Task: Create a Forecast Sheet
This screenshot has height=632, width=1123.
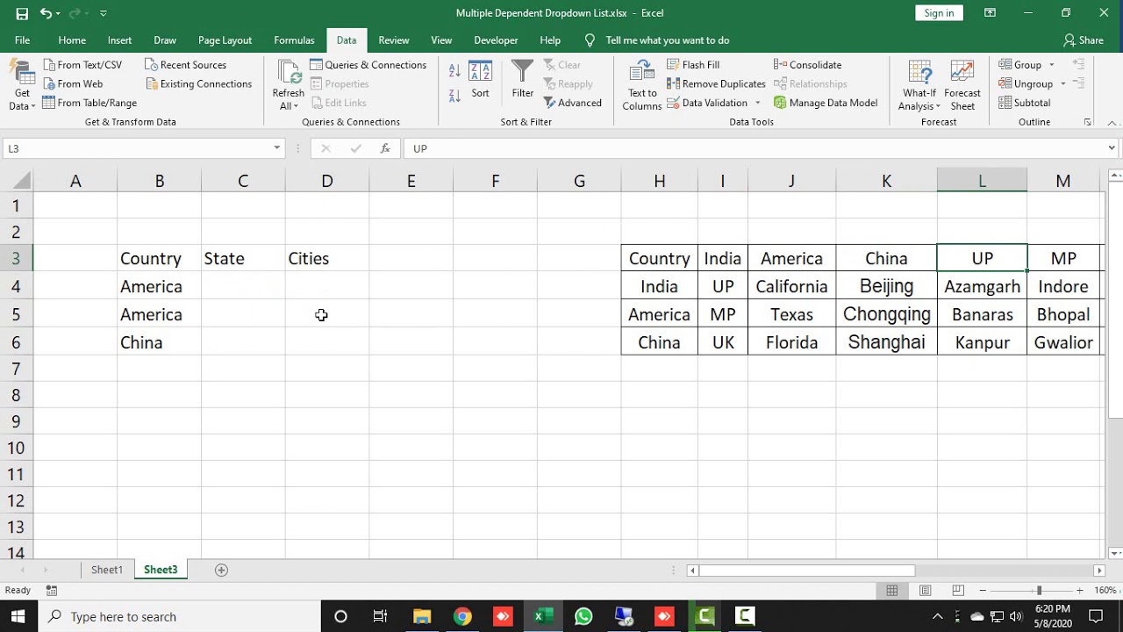Action: [x=962, y=85]
